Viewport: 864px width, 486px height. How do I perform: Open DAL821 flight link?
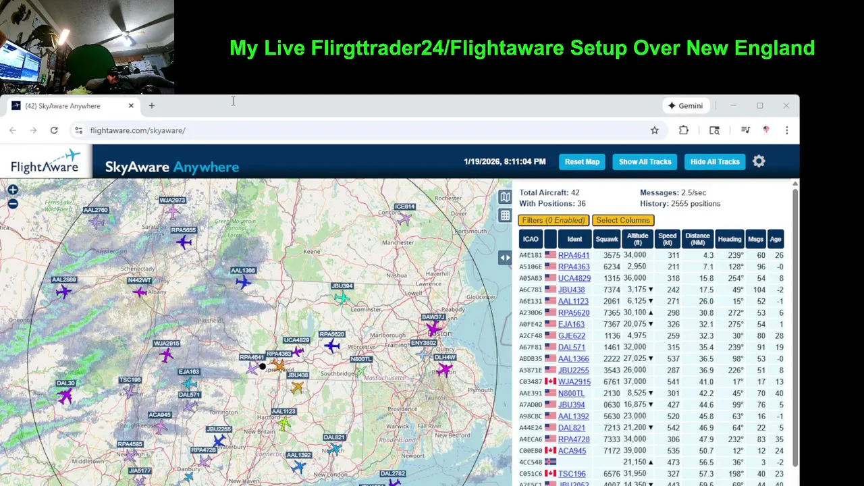[x=572, y=427]
